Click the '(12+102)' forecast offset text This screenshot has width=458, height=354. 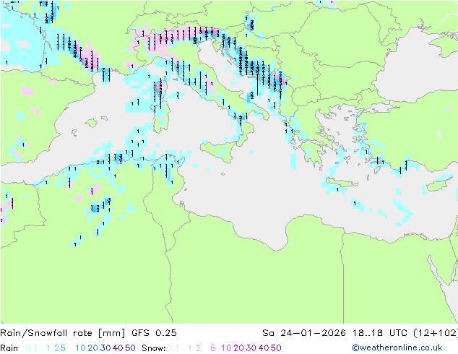[436, 333]
